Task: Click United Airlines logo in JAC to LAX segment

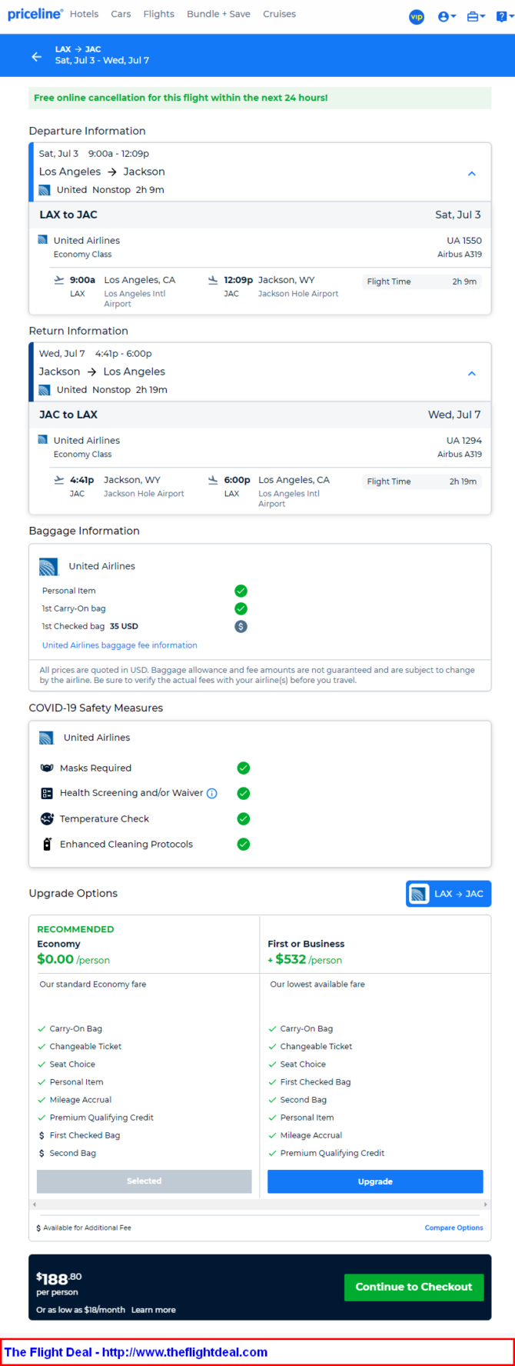Action: [43, 440]
